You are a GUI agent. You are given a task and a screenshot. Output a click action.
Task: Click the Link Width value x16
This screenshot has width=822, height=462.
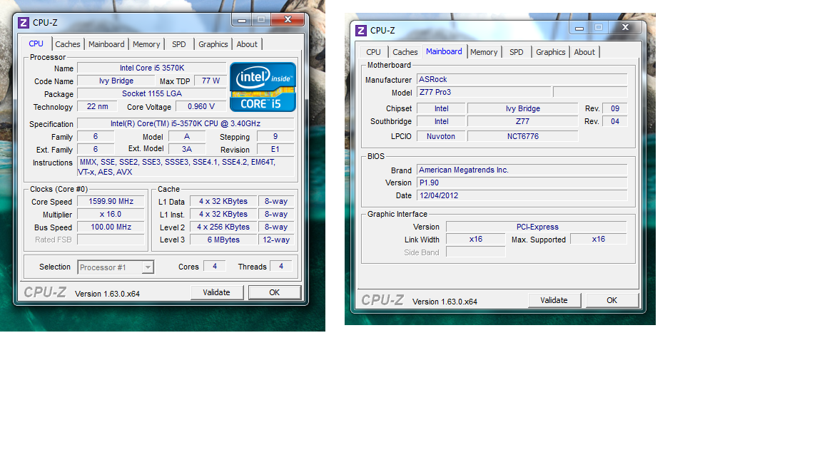pos(475,239)
